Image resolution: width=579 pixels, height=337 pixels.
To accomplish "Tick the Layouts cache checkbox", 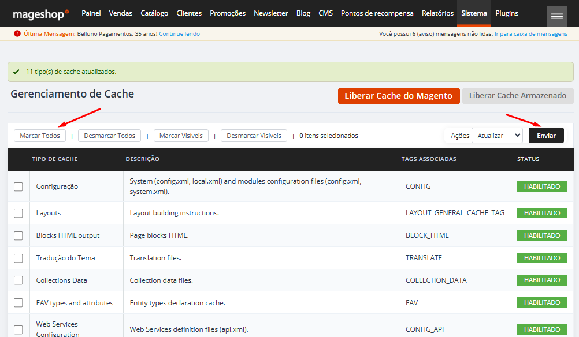I will (18, 213).
